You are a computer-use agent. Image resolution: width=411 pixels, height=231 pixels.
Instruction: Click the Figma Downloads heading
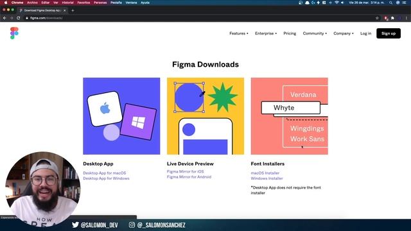coord(205,64)
